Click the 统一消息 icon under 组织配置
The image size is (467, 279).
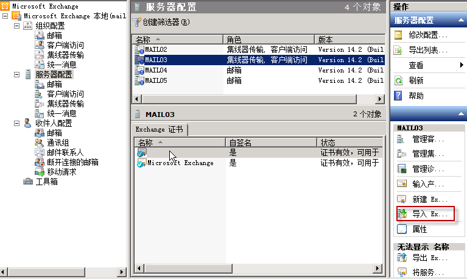(x=40, y=65)
